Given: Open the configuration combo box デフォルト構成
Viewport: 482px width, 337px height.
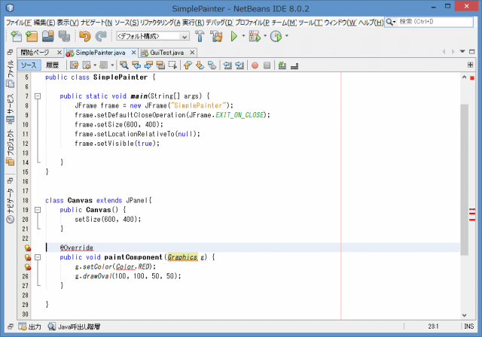Looking at the screenshot, I should coord(152,36).
